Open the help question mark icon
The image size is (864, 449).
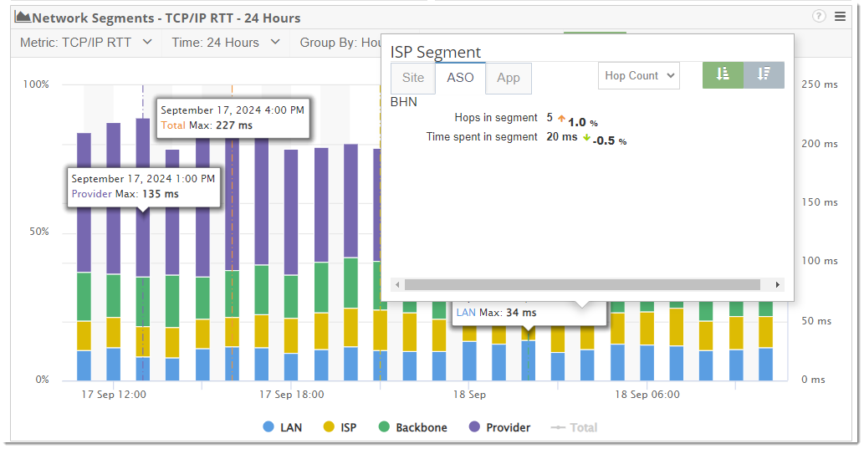point(819,16)
